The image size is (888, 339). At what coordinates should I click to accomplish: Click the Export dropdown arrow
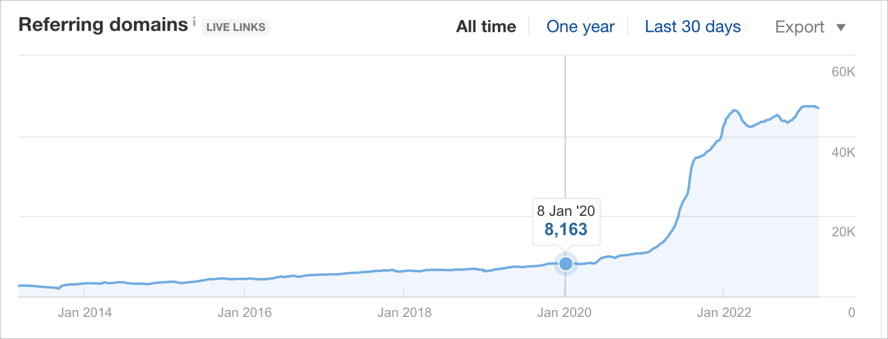click(841, 28)
